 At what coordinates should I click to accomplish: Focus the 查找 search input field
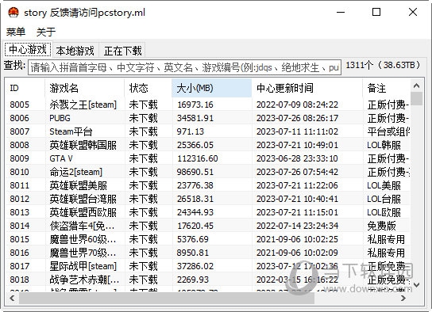coord(184,67)
